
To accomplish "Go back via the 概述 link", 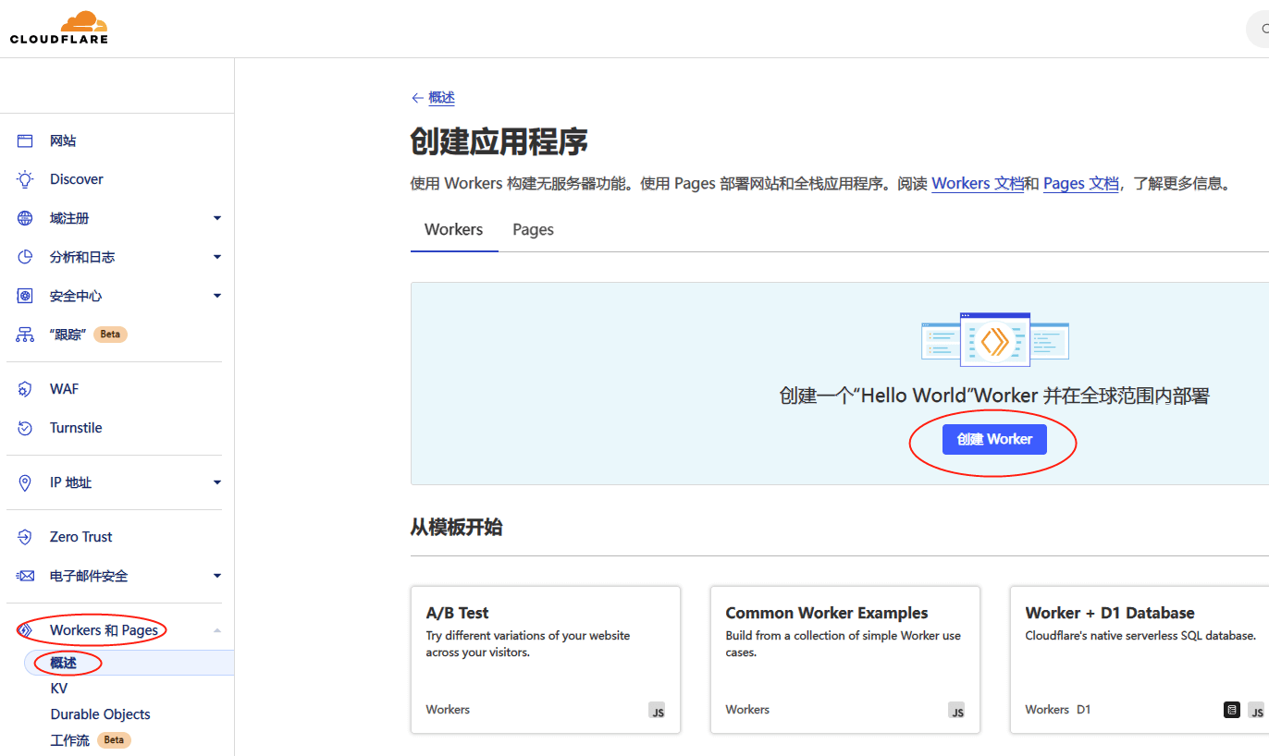I will point(441,98).
